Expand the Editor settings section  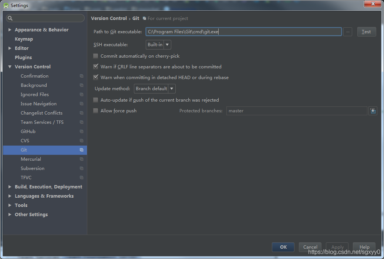10,48
